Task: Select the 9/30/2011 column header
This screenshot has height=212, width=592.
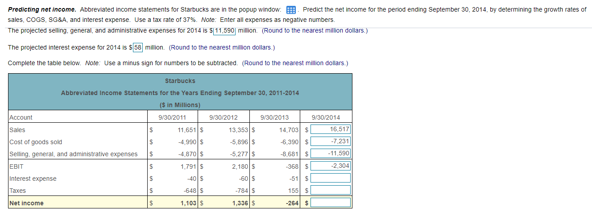Action: coord(172,117)
